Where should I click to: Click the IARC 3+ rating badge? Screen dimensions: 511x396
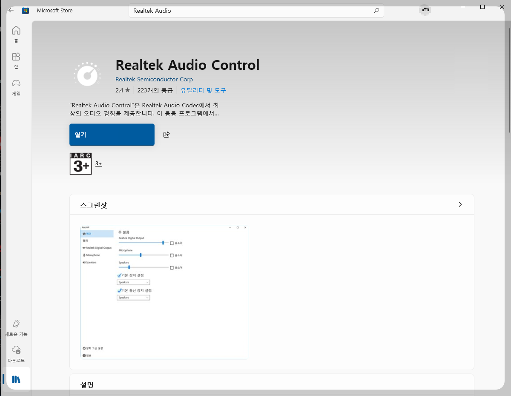pyautogui.click(x=81, y=164)
